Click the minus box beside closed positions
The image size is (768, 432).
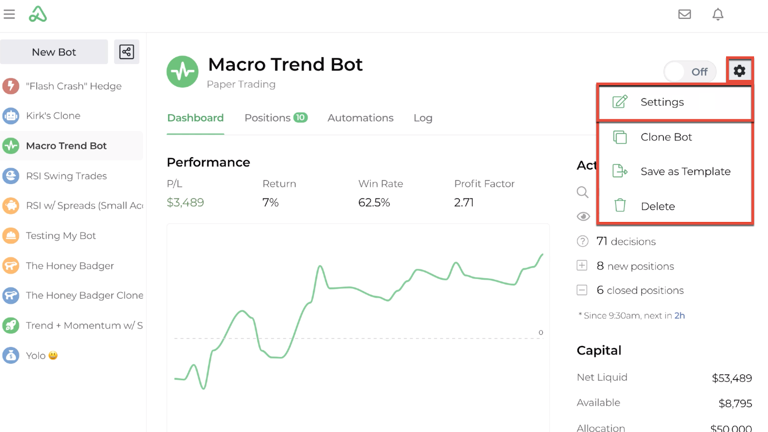point(582,290)
